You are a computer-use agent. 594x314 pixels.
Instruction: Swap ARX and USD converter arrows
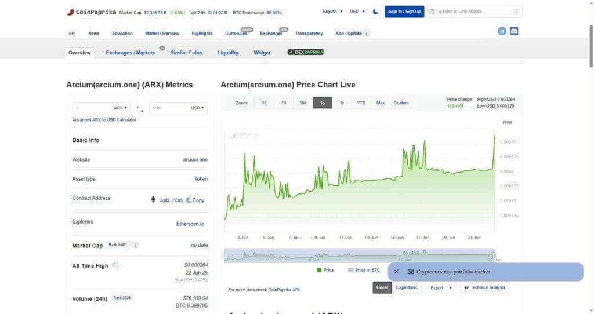140,108
